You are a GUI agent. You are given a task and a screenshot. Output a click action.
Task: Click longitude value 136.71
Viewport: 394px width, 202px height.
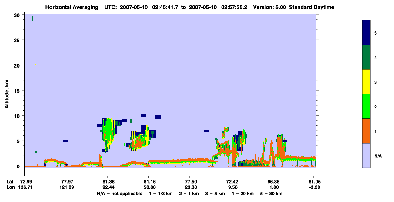tap(25, 187)
